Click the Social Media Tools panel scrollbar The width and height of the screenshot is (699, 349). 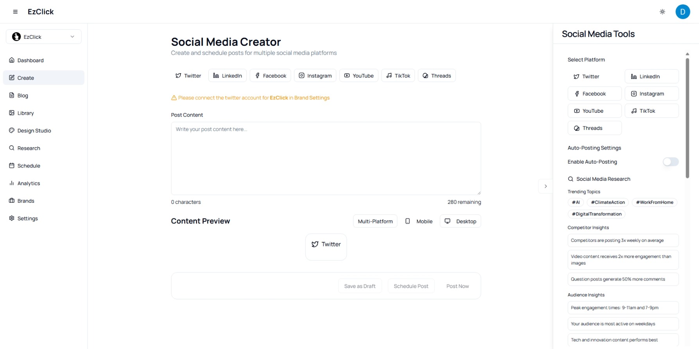pyautogui.click(x=687, y=117)
